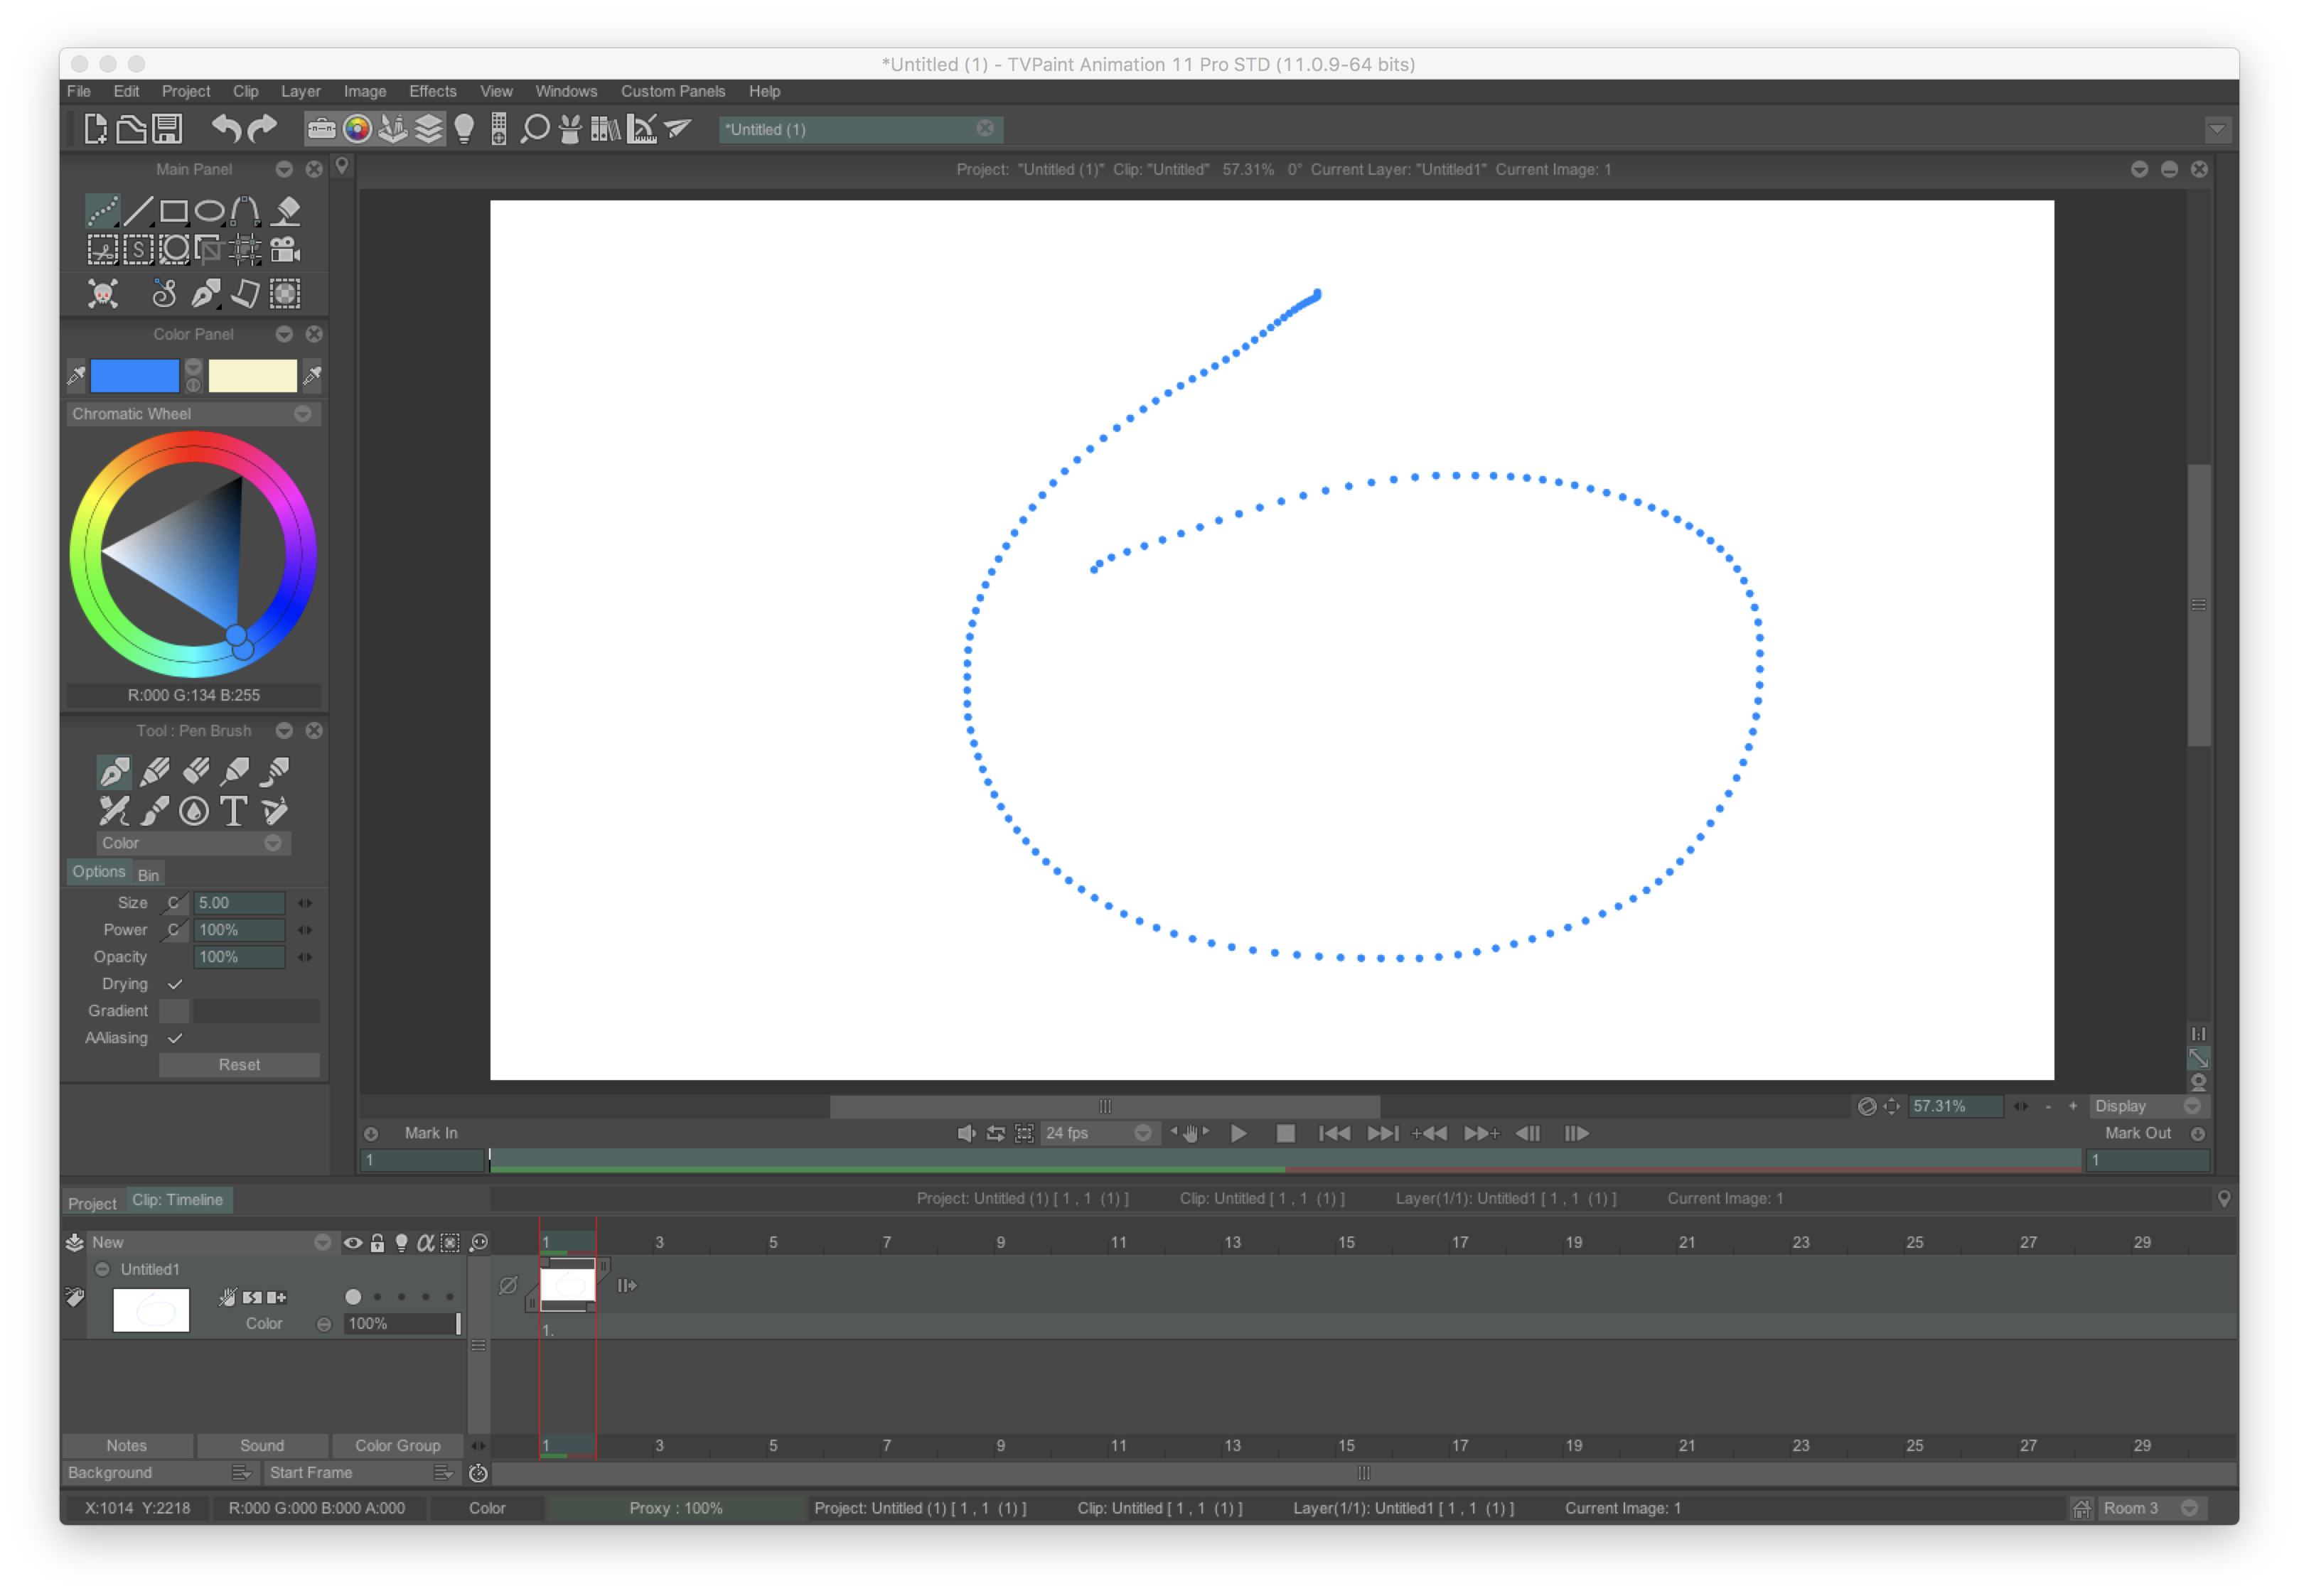Toggle the layer lock icon in timeline header
Image resolution: width=2299 pixels, height=1596 pixels.
click(x=377, y=1243)
